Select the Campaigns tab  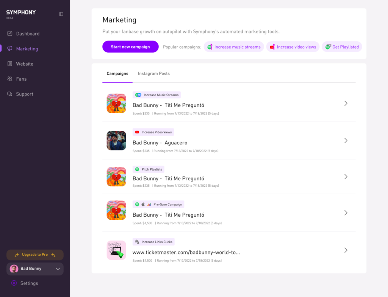click(117, 73)
